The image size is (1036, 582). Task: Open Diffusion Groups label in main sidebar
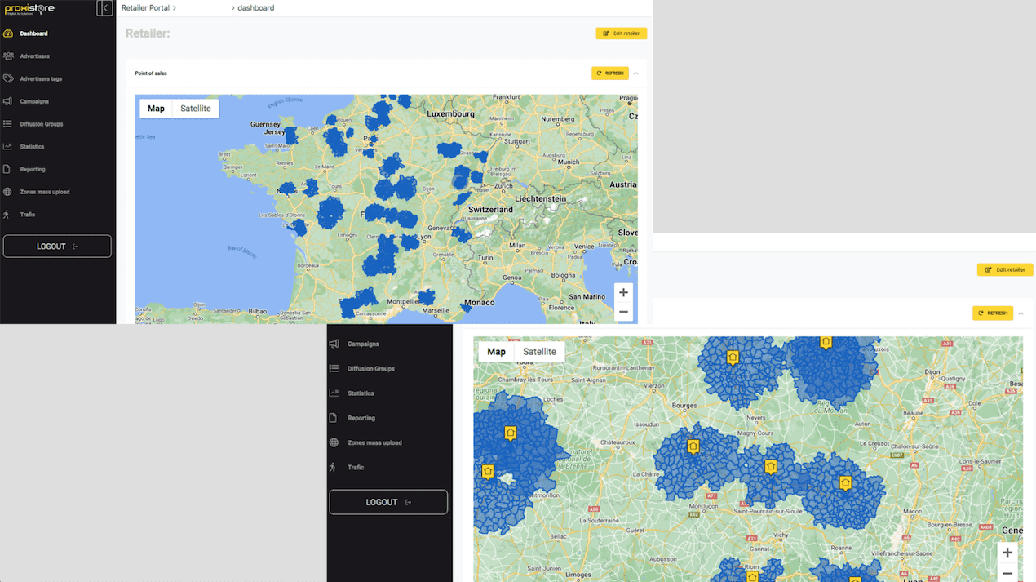(x=42, y=124)
